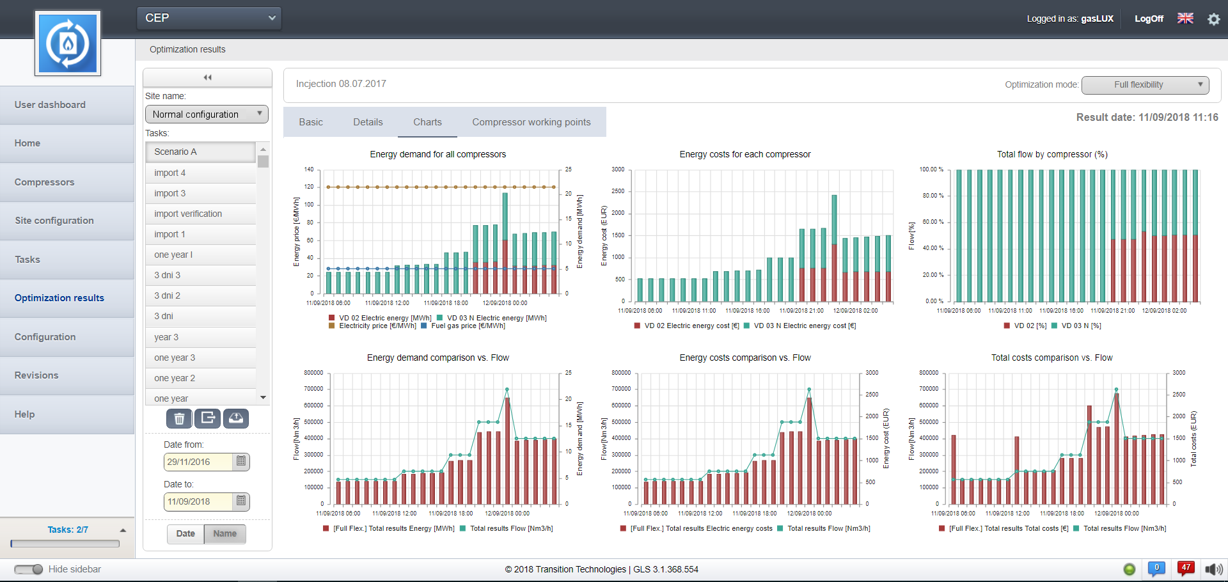This screenshot has width=1228, height=582.
Task: Open blue messages bubble showing 0
Action: [x=1156, y=569]
